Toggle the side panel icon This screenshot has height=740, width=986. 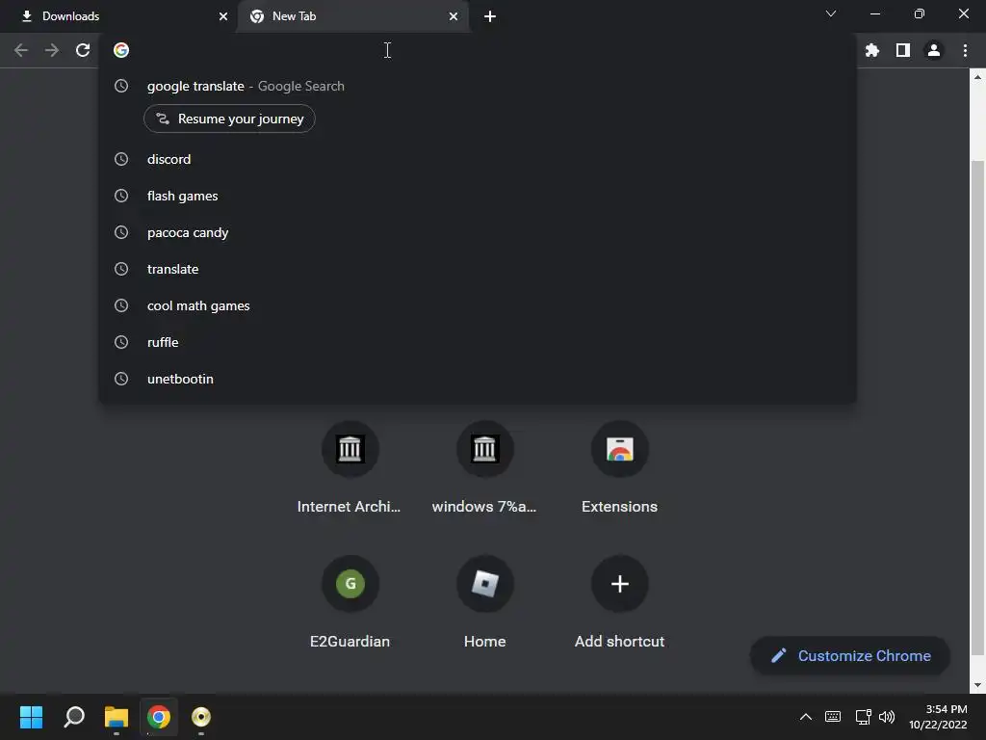click(903, 50)
